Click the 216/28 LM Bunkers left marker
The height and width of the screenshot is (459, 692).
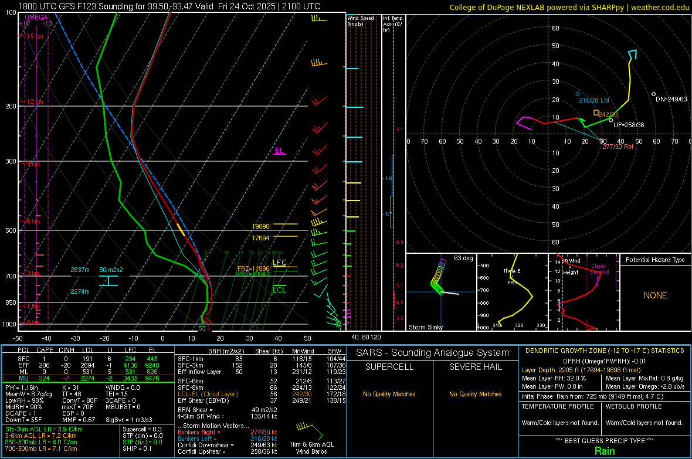tap(578, 94)
